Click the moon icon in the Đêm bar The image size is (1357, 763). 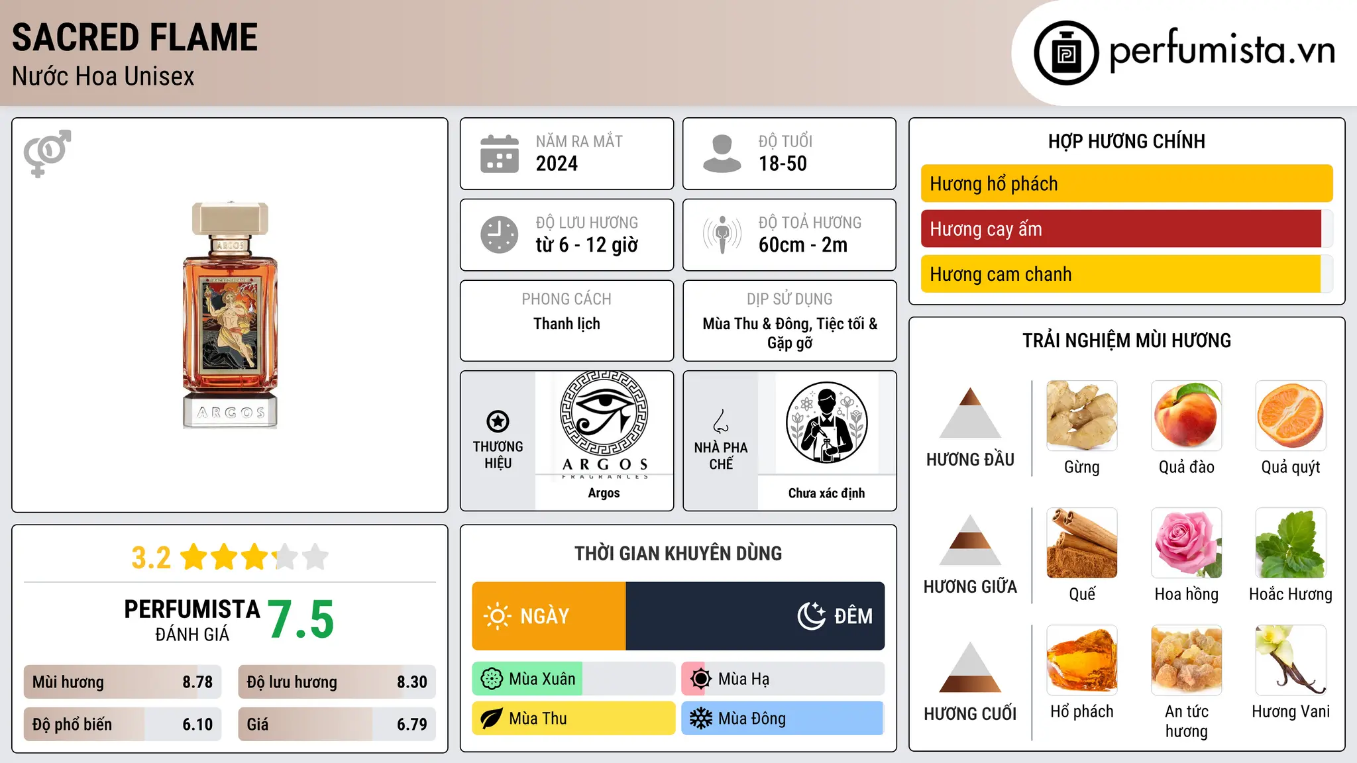tap(812, 616)
